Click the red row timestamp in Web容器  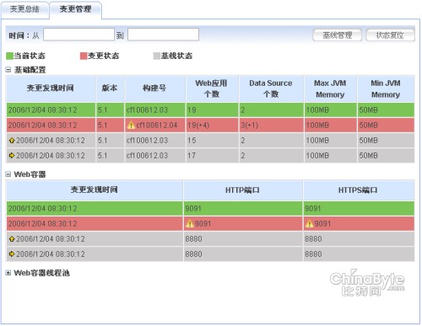[43, 223]
